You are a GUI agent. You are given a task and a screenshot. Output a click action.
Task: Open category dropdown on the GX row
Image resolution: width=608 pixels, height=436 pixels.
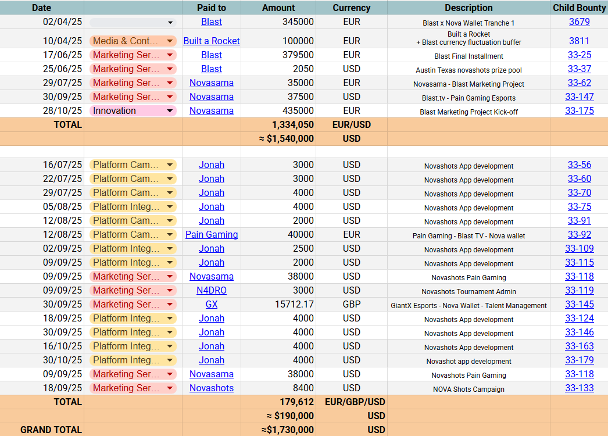pos(133,305)
